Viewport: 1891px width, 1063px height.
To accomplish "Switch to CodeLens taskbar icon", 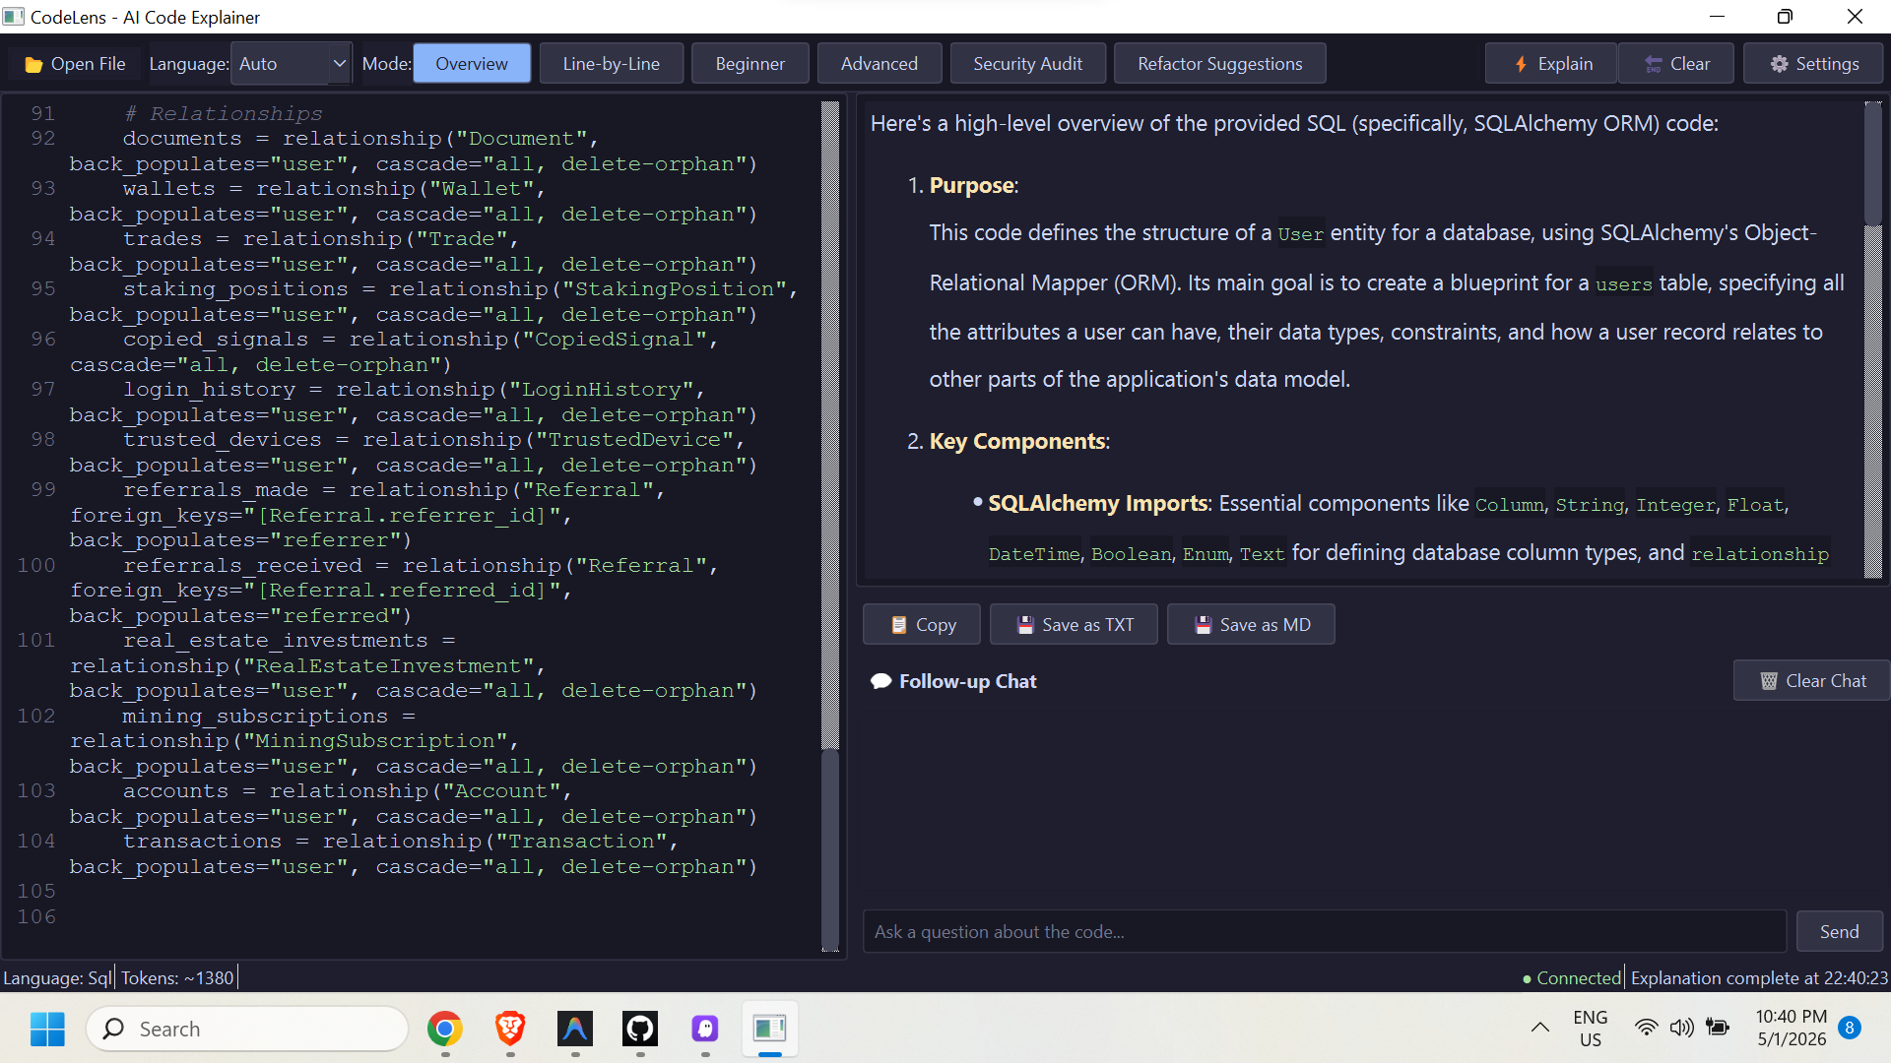I will point(770,1029).
